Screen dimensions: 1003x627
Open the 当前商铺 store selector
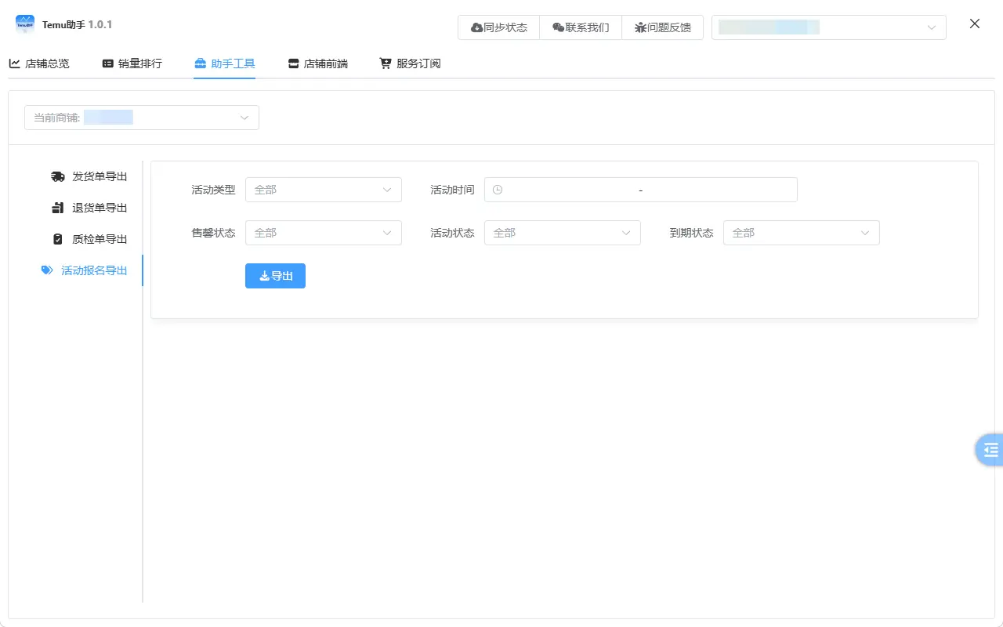pyautogui.click(x=141, y=117)
